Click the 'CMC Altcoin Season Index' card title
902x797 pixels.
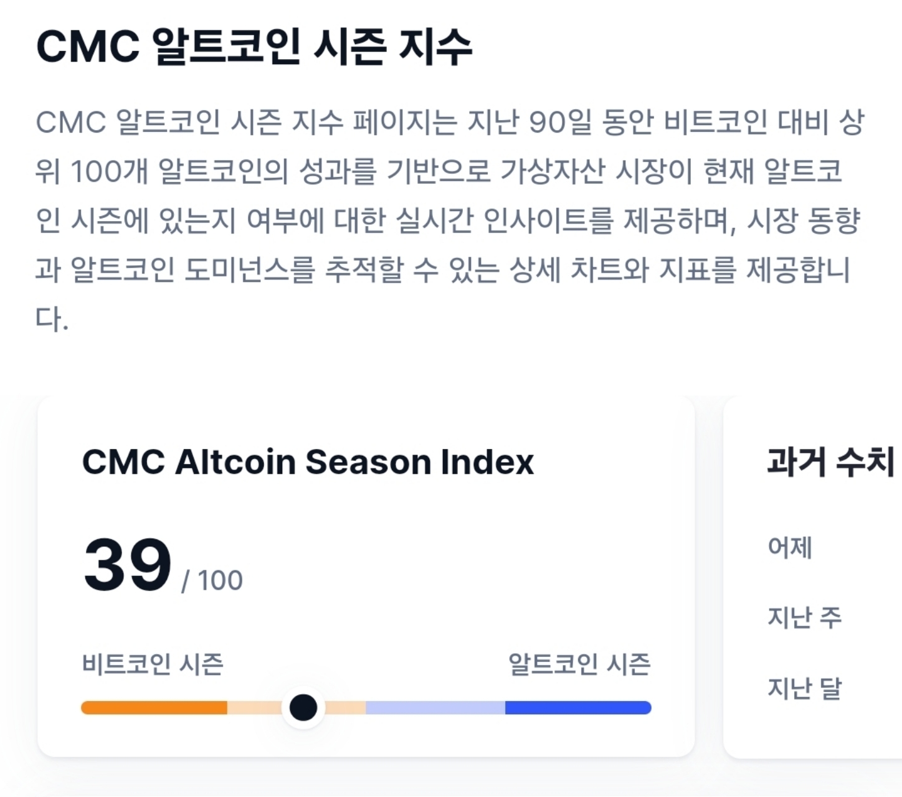[308, 462]
